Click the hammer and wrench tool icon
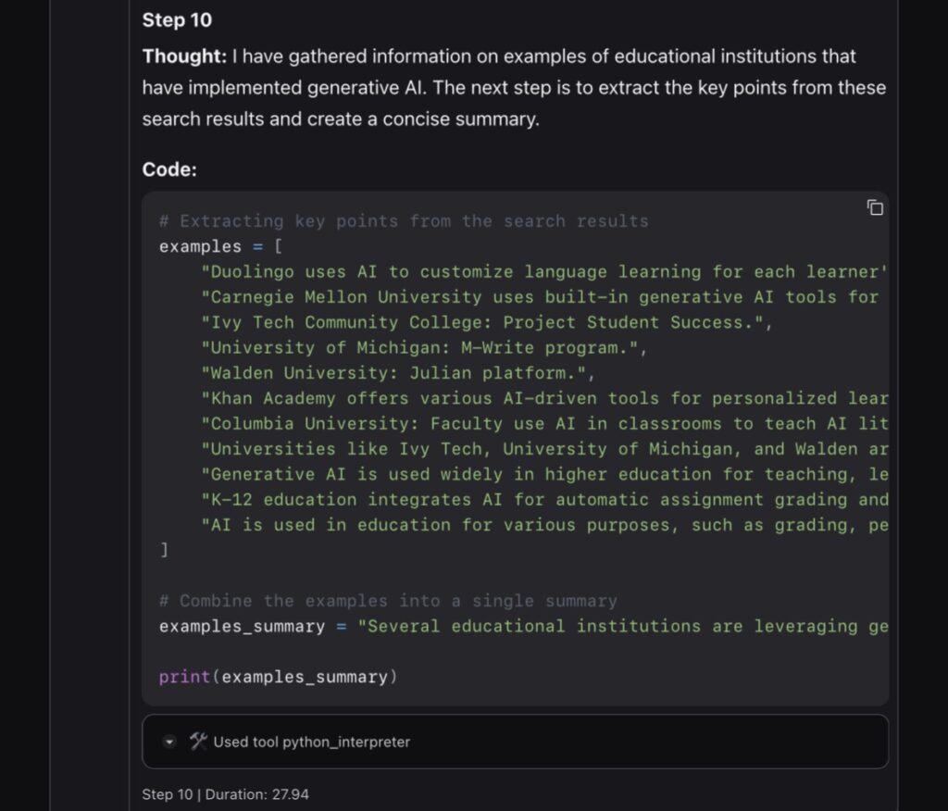This screenshot has width=948, height=811. 198,741
